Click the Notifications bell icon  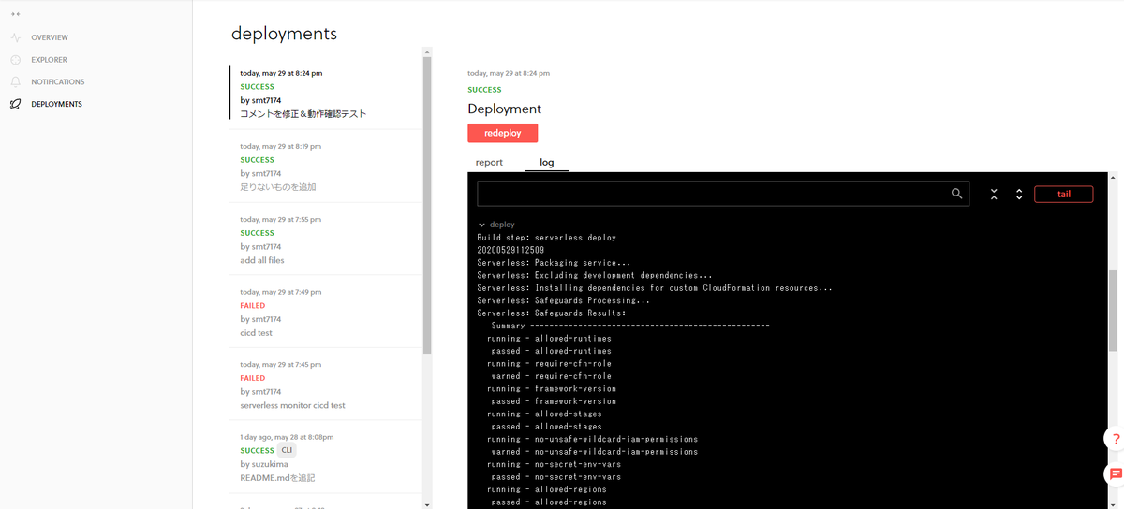(16, 82)
